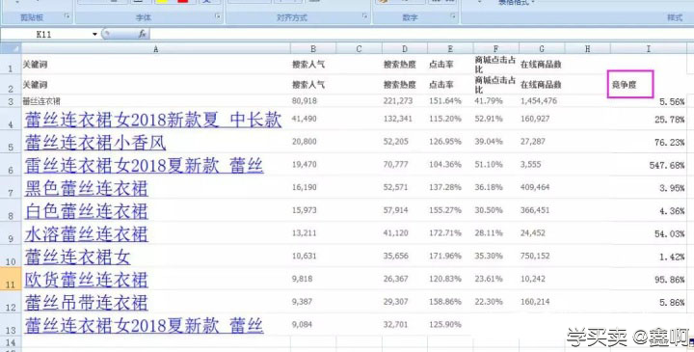Open link 白色蕾丝连衣裙
Image resolution: width=694 pixels, height=352 pixels.
coord(86,211)
